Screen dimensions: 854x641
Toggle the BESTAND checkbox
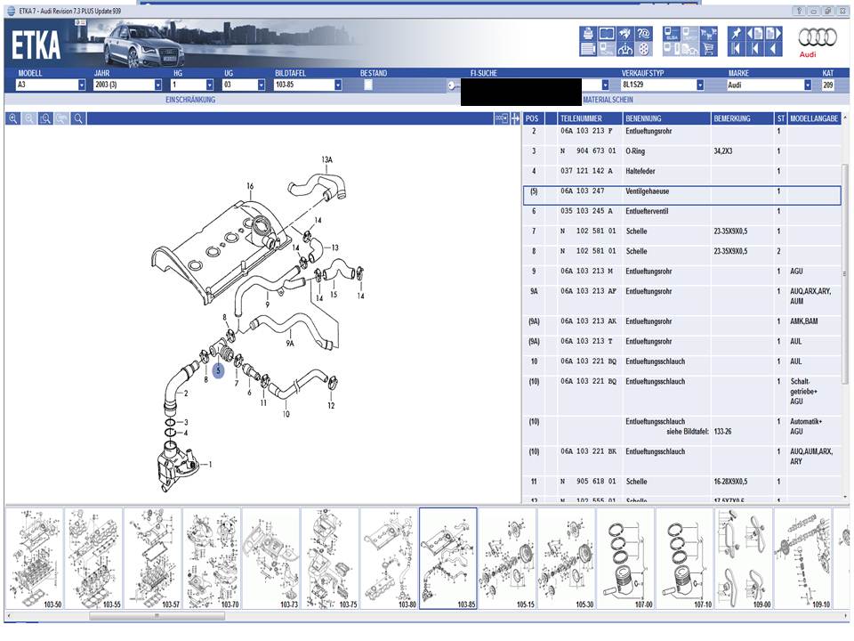(x=368, y=85)
